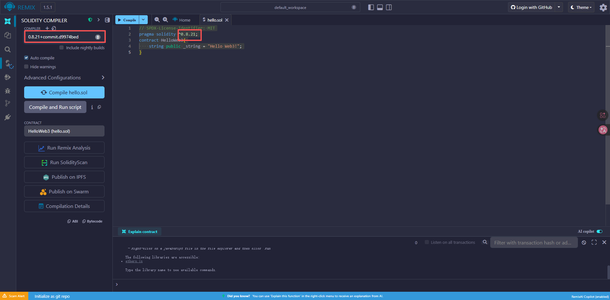
Task: Open the compiler version dropdown
Action: (x=64, y=37)
